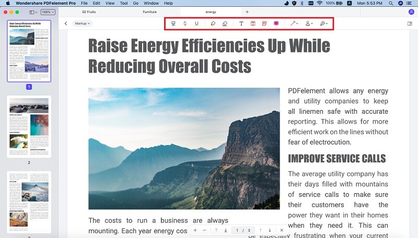Open the Tool menu
This screenshot has height=238, width=418.
pos(124,3)
